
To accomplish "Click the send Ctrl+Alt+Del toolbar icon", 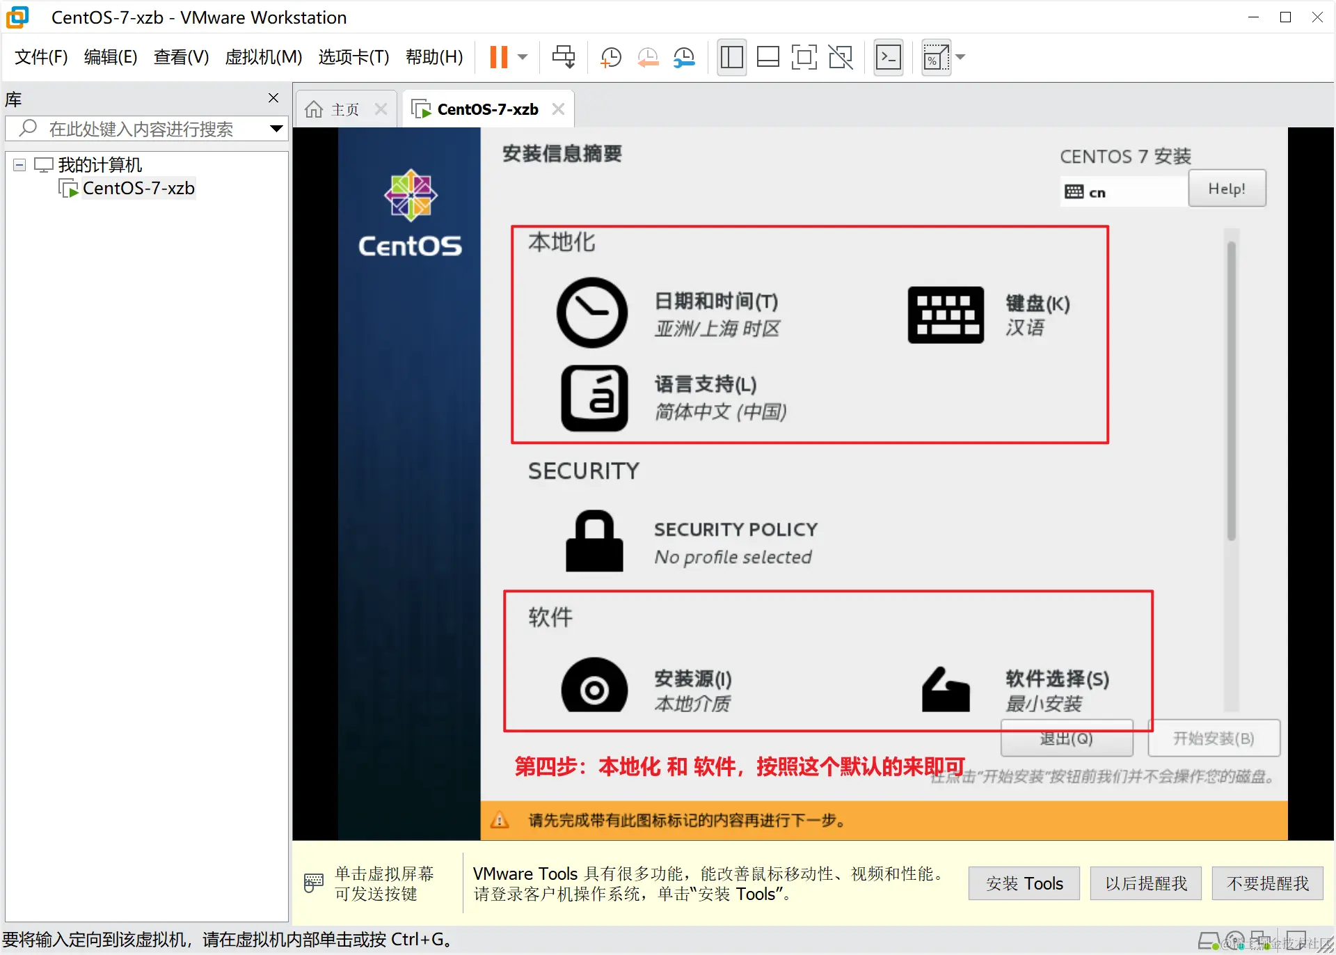I will point(564,57).
